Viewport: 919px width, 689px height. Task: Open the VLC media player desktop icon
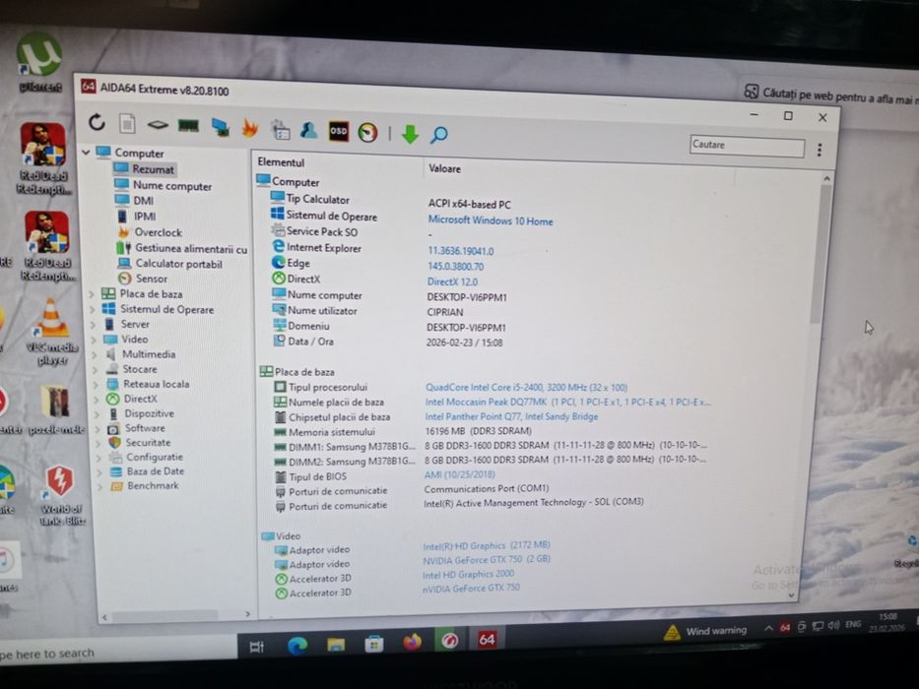pos(51,331)
